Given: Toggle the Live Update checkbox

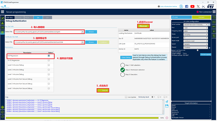Looking at the screenshot, I should pyautogui.click(x=126, y=97).
